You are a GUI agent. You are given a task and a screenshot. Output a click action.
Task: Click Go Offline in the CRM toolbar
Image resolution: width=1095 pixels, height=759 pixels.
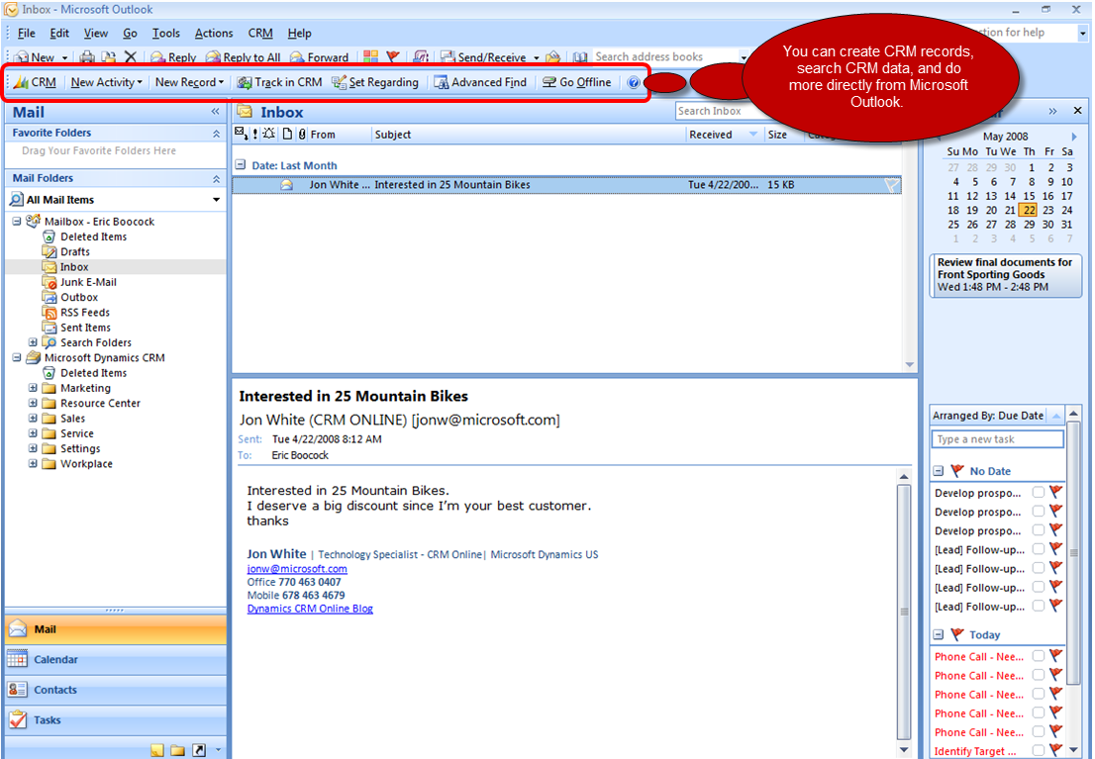tap(577, 82)
